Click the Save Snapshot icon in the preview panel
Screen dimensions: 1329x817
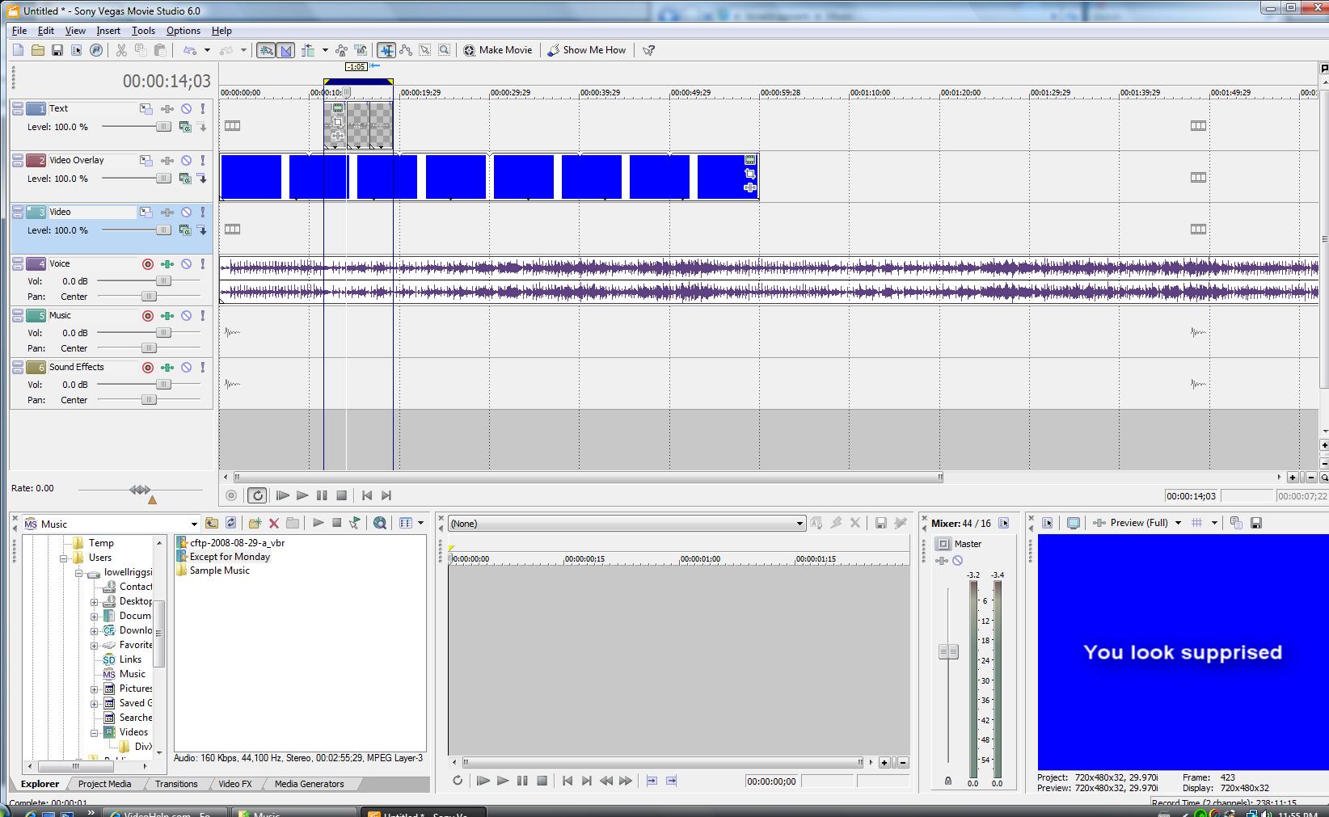tap(1255, 523)
